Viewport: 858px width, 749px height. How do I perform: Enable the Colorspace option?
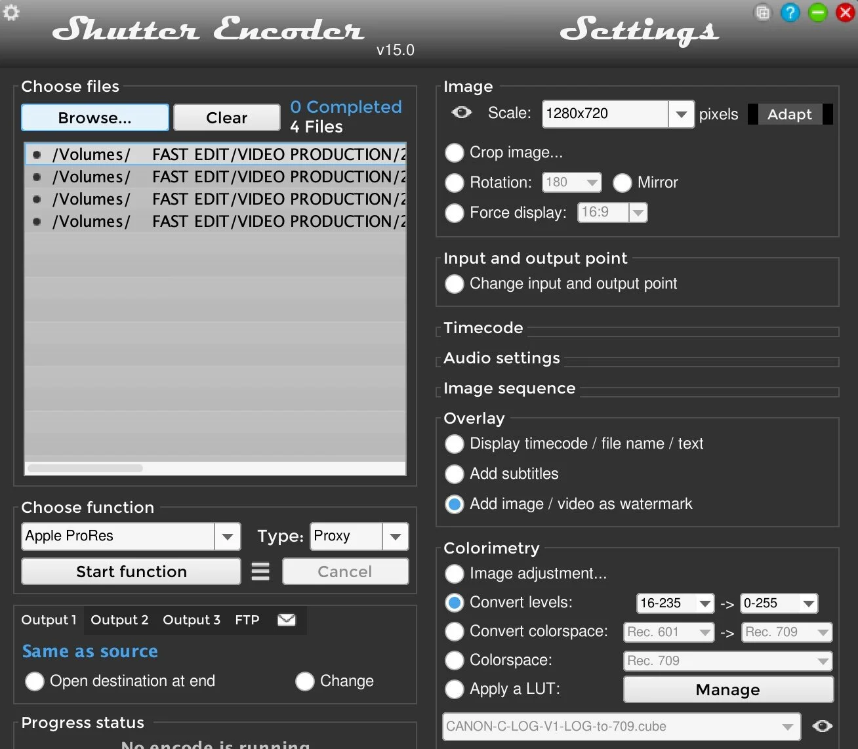[x=455, y=660]
